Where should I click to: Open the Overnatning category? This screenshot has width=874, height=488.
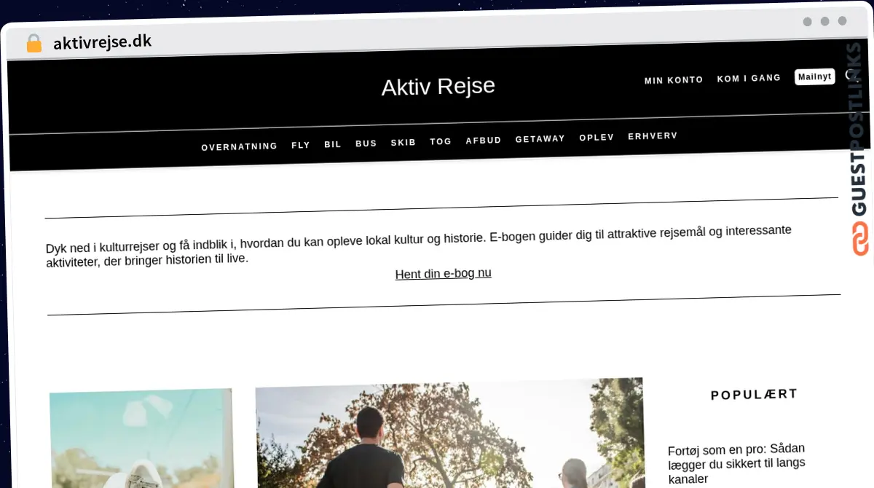coord(239,146)
